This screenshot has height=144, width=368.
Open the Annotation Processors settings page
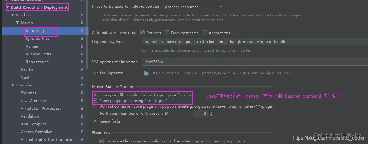pyautogui.click(x=41, y=108)
